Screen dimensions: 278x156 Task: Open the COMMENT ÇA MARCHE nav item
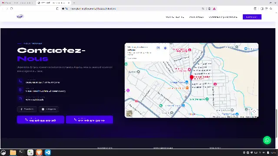click(x=223, y=17)
